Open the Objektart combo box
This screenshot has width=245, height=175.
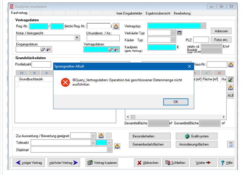click(110, 150)
